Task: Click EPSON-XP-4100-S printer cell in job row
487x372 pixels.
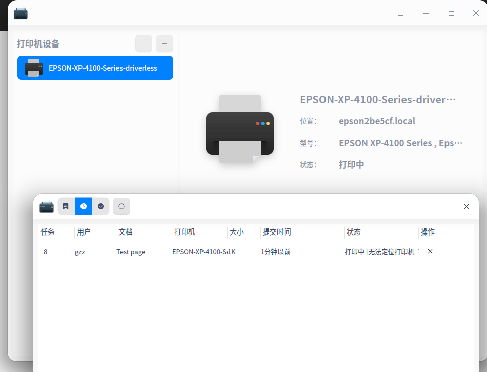Action: click(199, 252)
